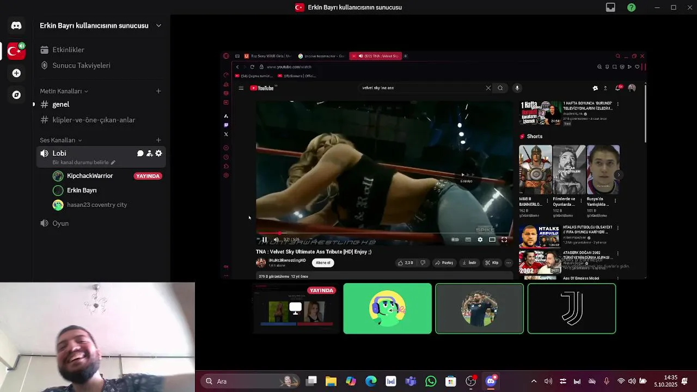Open WhatsApp from the taskbar

[x=431, y=381]
